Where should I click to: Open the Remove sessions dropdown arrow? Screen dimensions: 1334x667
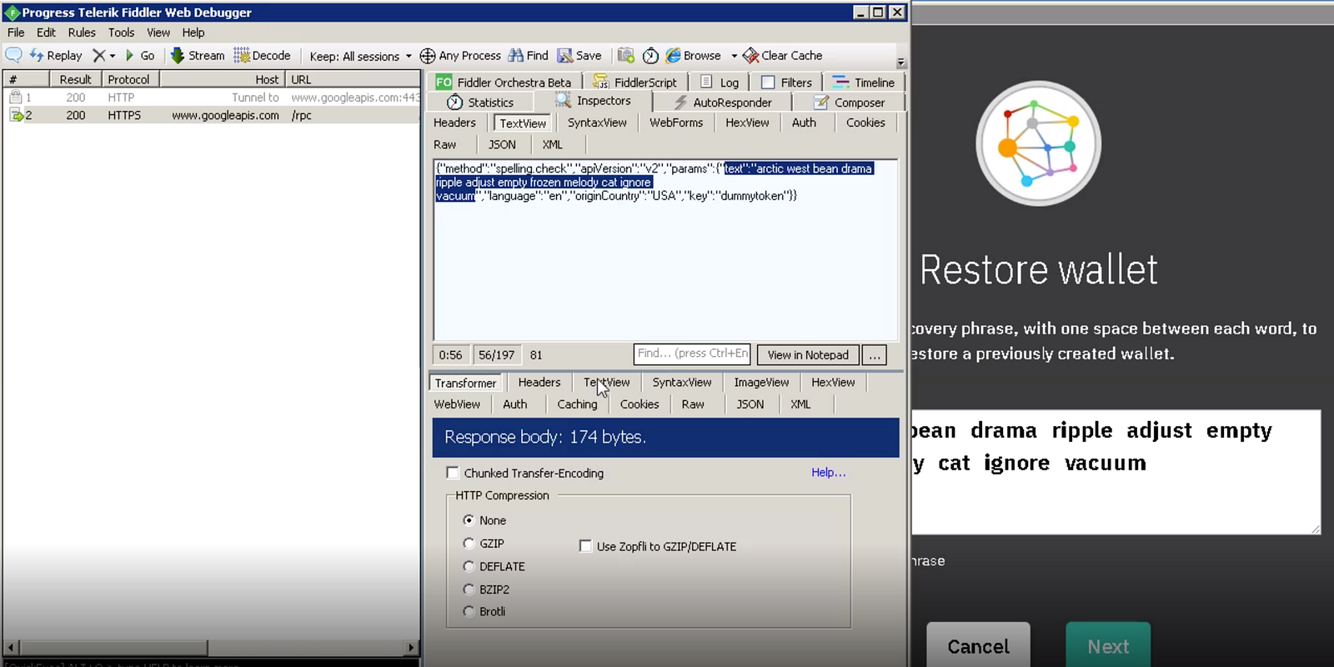113,56
